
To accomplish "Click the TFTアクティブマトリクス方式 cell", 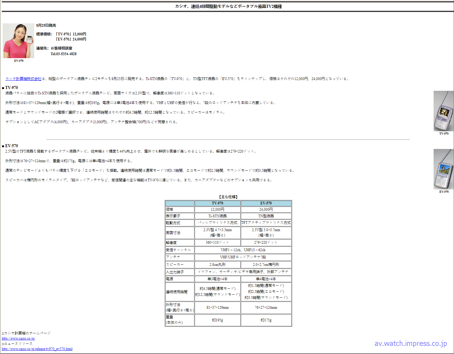I will (x=266, y=223).
